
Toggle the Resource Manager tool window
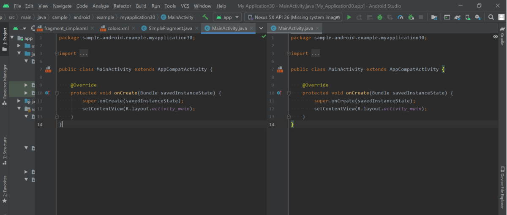pos(5,84)
